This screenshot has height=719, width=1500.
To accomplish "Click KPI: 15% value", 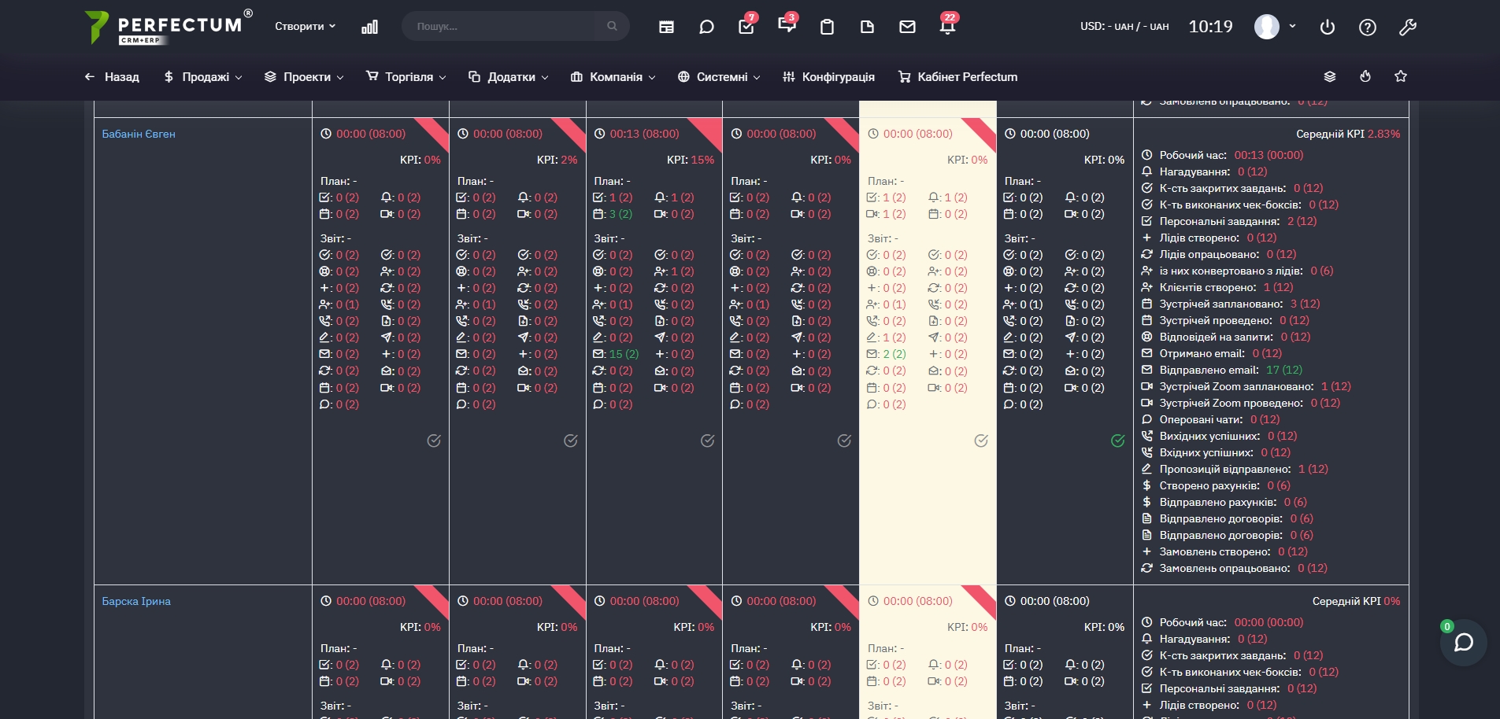I will pyautogui.click(x=691, y=160).
